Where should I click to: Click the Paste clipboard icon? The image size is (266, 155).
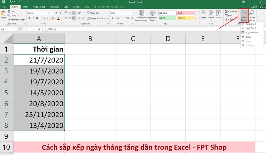tap(3, 13)
